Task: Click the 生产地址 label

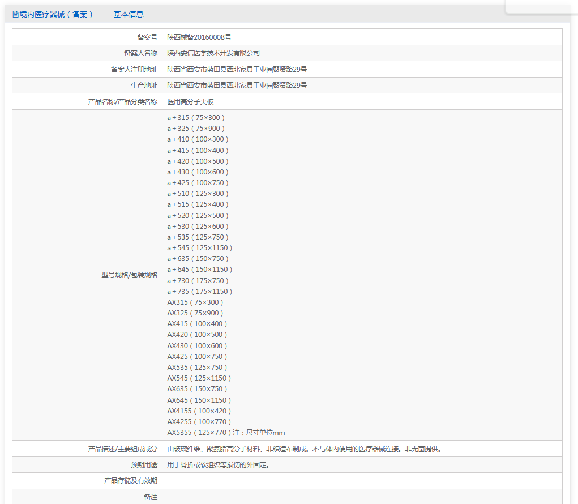Action: [144, 86]
